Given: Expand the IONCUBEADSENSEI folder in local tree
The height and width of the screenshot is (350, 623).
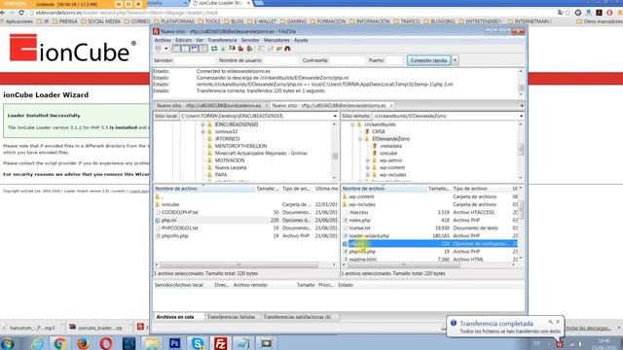Looking at the screenshot, I should point(203,124).
